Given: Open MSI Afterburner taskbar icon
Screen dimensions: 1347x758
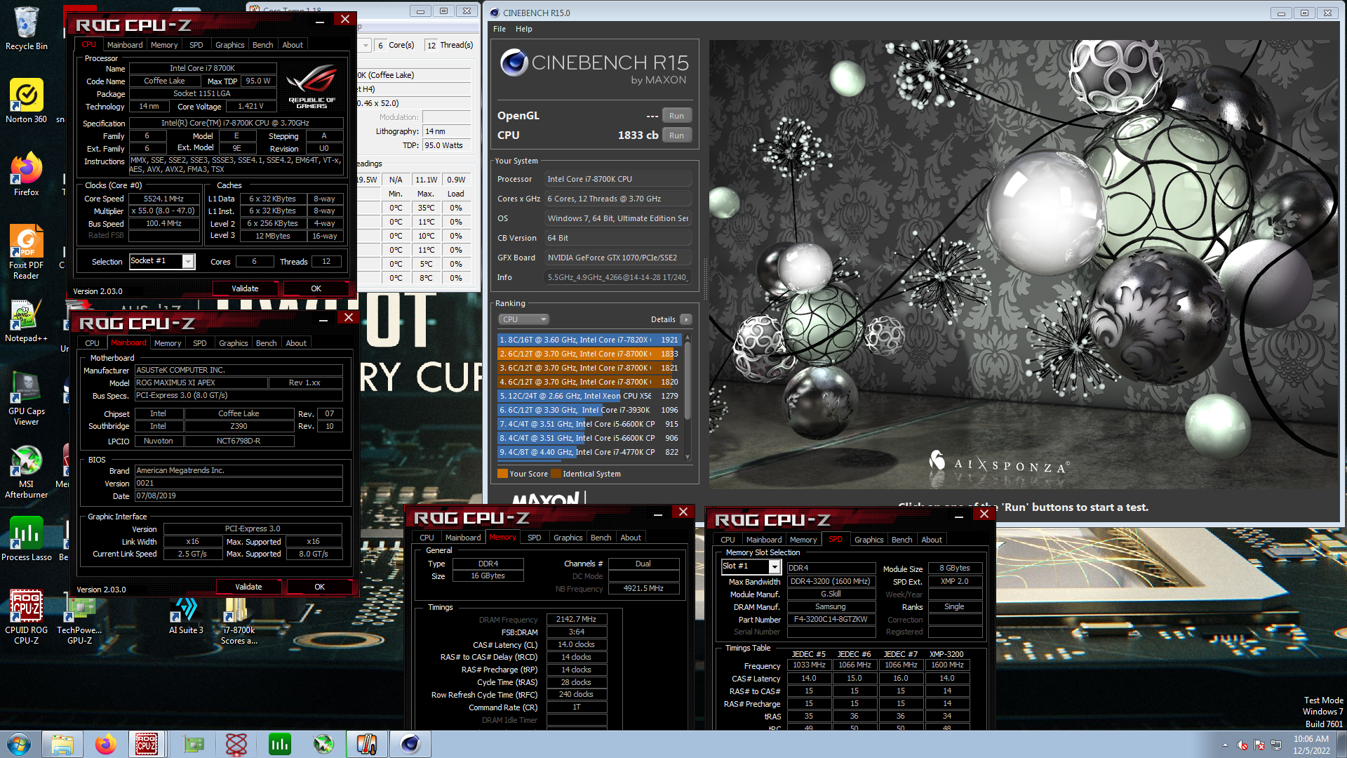Looking at the screenshot, I should [x=323, y=744].
